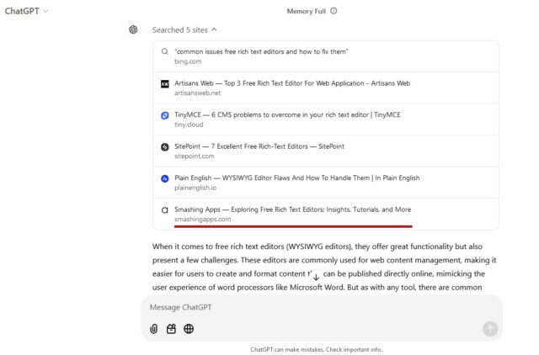
Task: Open Plain English WYSIWYG Editor Flaws link
Action: pos(296,178)
